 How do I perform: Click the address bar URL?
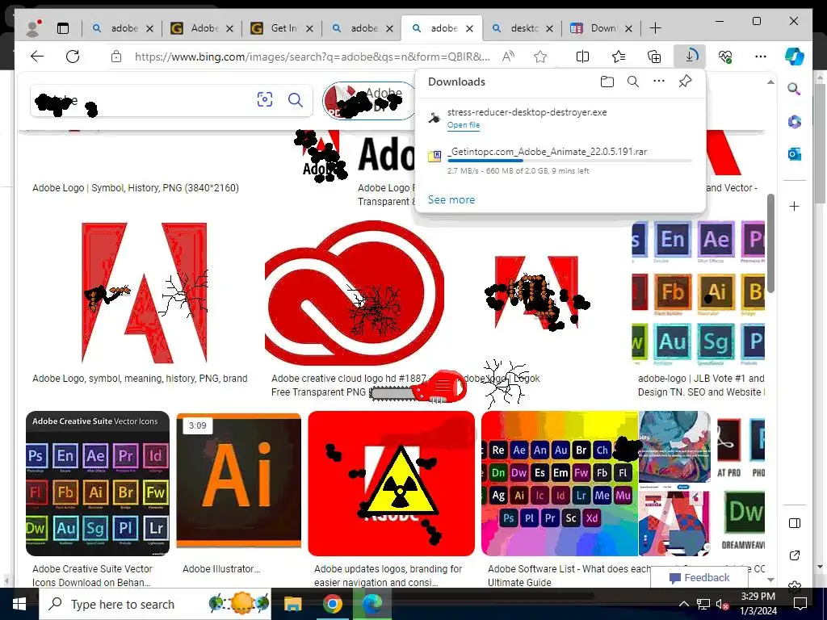[x=313, y=57]
